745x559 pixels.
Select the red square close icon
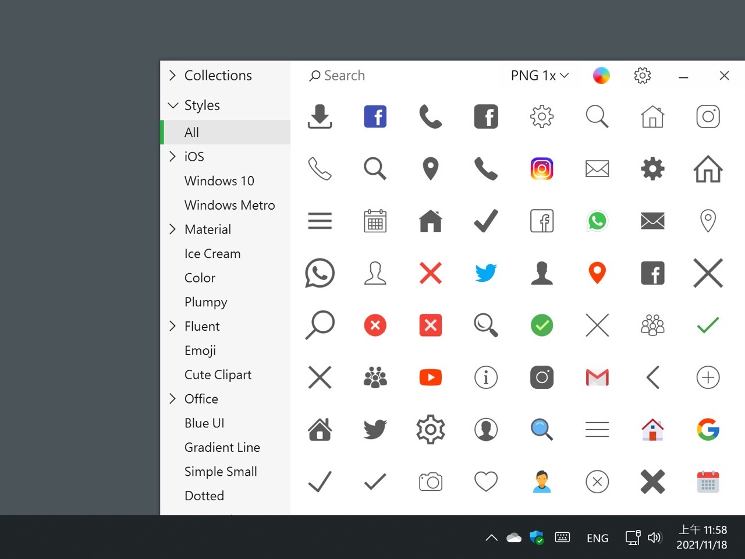coord(431,325)
